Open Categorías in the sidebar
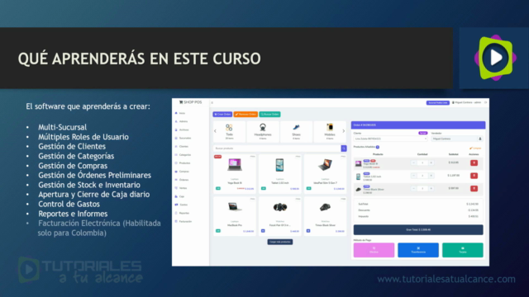Image resolution: width=529 pixels, height=297 pixels. (x=183, y=155)
